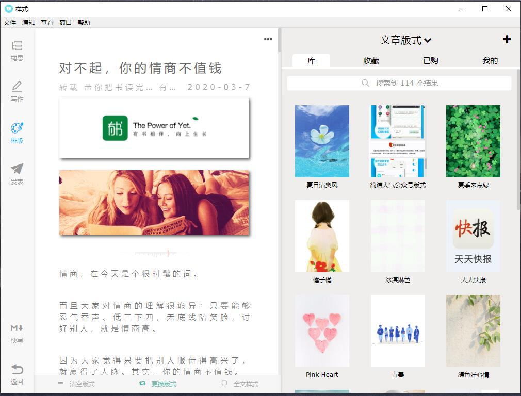Switch to the 已购 tab

tap(430, 61)
